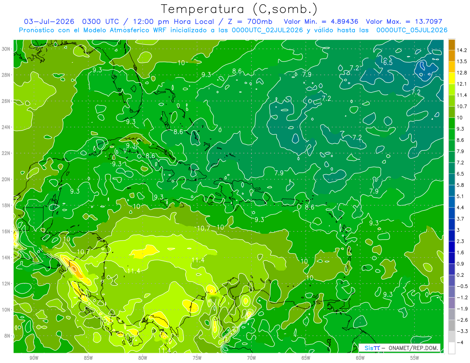Click the legend scale value "5.1"
The width and height of the screenshot is (470, 363).
[x=461, y=196]
